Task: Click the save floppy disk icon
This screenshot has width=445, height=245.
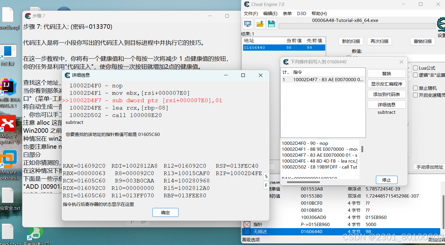Action: pos(271,24)
